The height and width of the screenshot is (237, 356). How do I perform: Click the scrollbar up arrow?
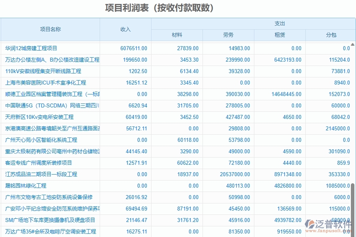352,44
